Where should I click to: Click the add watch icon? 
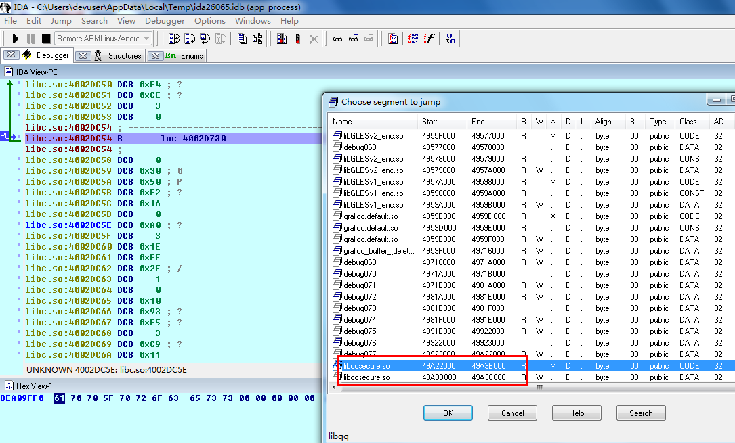point(354,39)
